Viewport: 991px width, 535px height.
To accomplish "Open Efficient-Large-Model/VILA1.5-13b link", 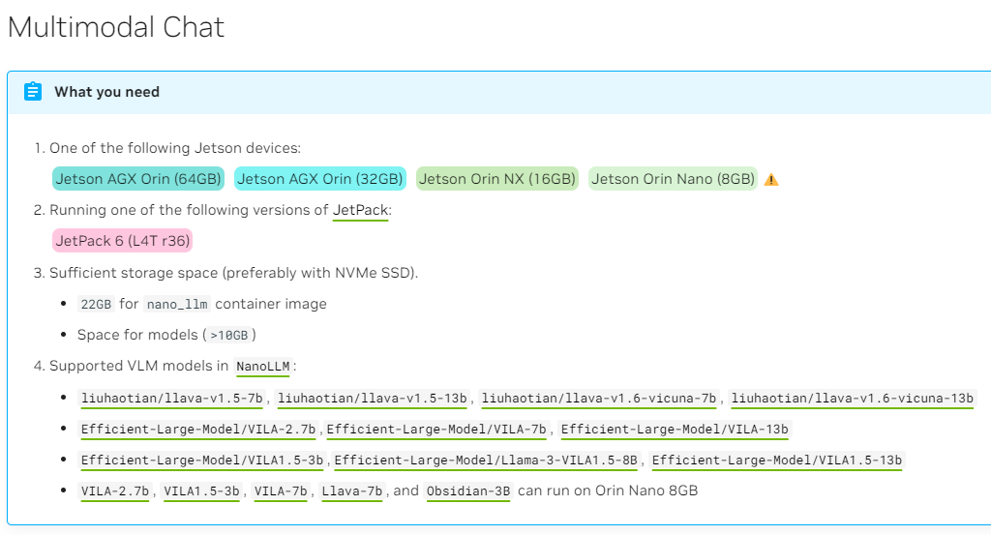I will coord(777,461).
